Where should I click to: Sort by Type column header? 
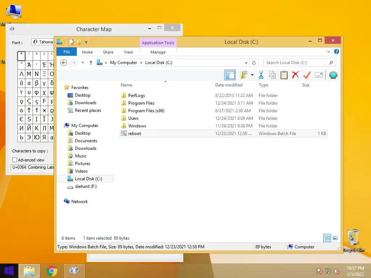tap(263, 85)
